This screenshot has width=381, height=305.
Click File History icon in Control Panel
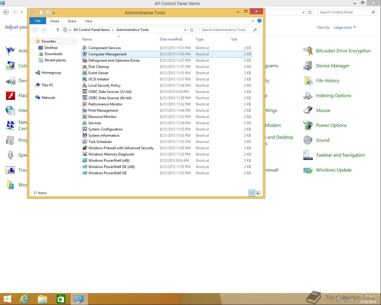click(x=308, y=81)
